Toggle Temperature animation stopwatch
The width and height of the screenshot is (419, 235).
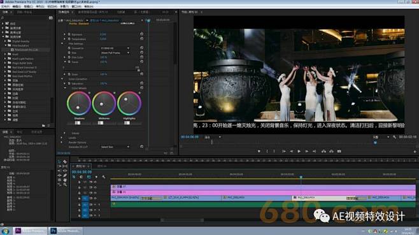pyautogui.click(x=69, y=39)
